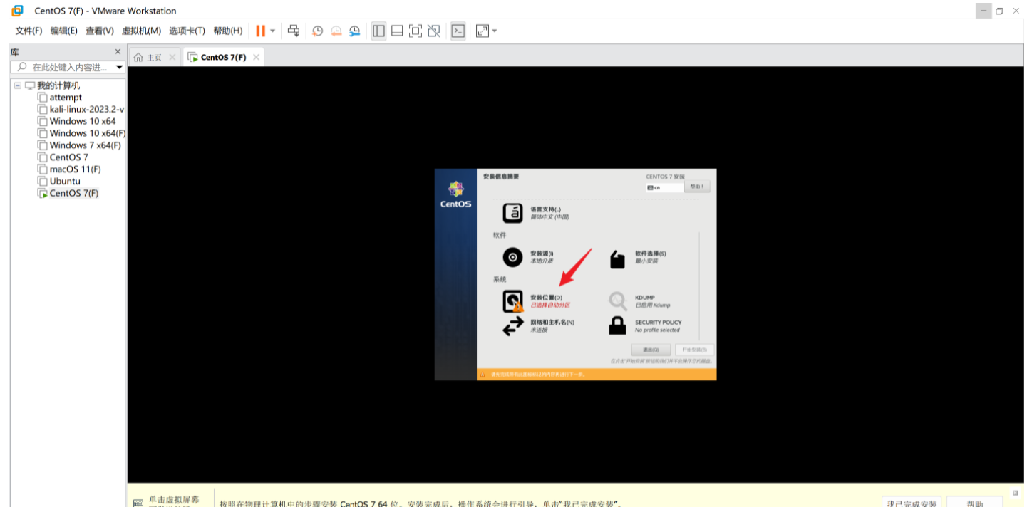This screenshot has width=1032, height=507.
Task: Enter full screen mode icon
Action: [416, 31]
